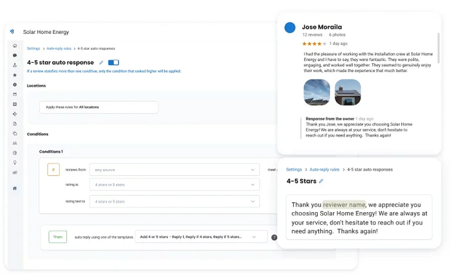This screenshot has height=275, width=456.
Task: Open the bar chart reports icon in sidebar
Action: 15,172
